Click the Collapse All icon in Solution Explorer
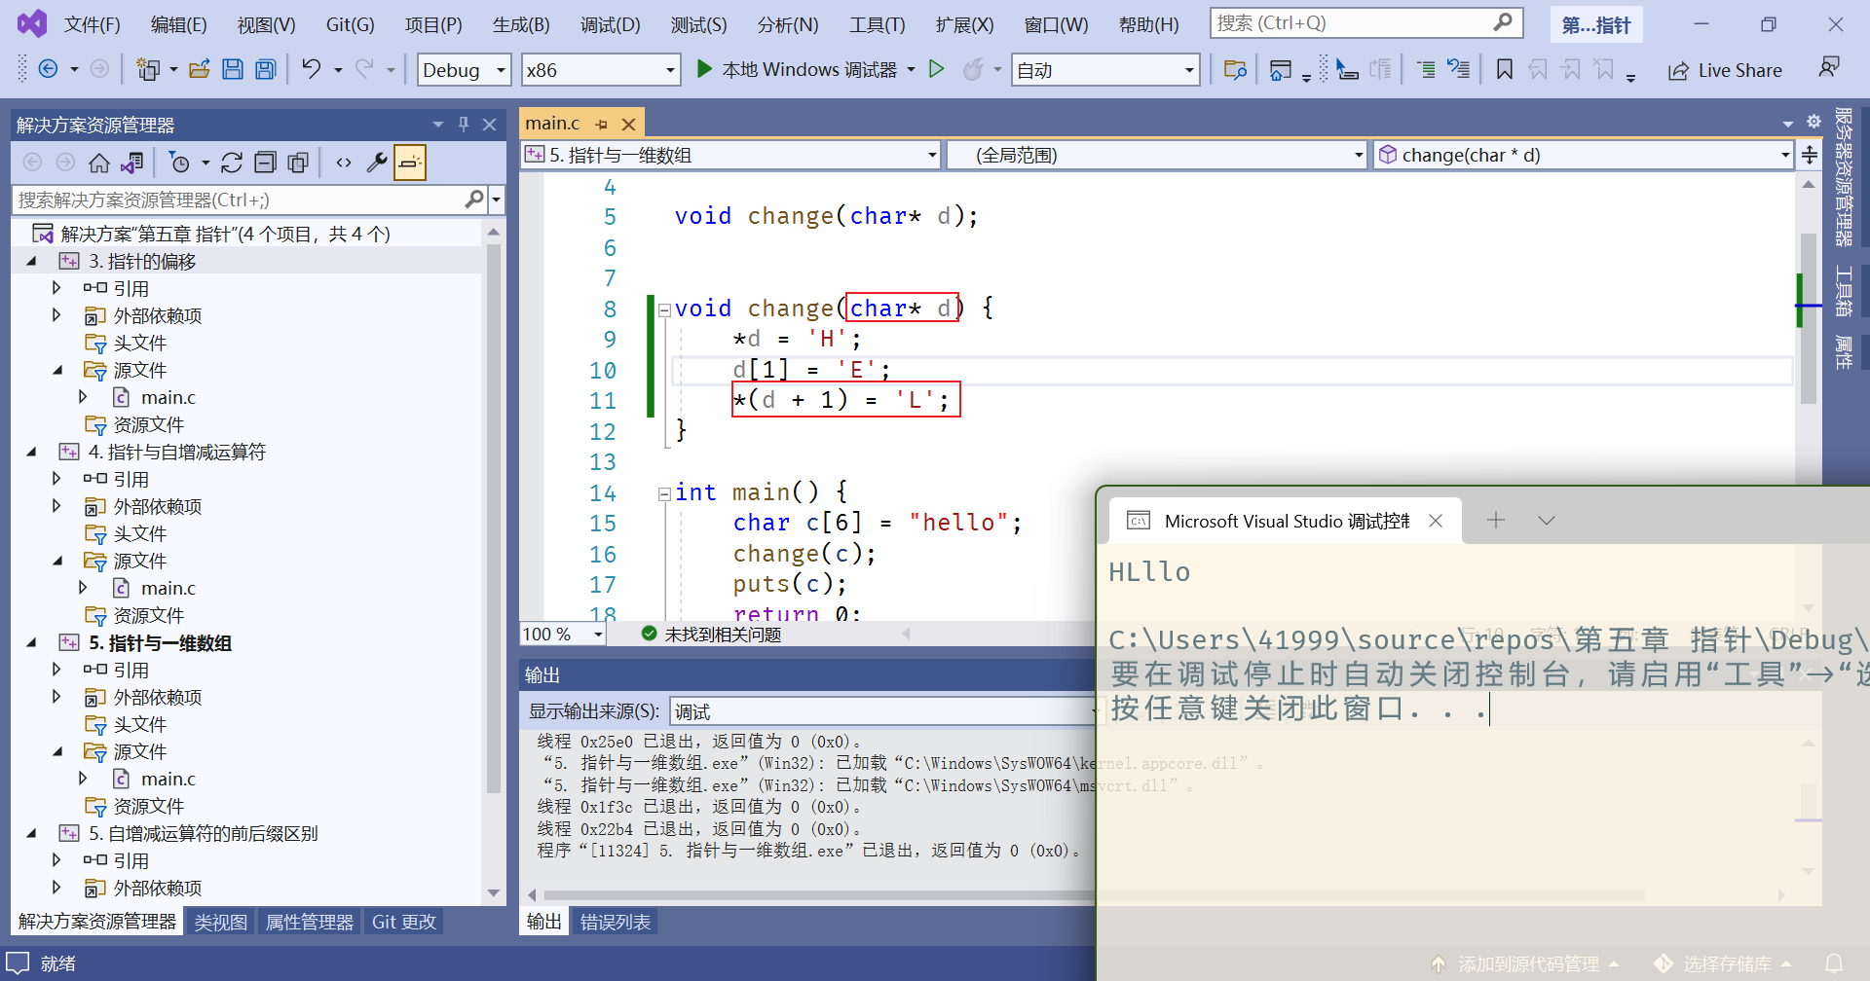Image resolution: width=1870 pixels, height=981 pixels. point(265,163)
